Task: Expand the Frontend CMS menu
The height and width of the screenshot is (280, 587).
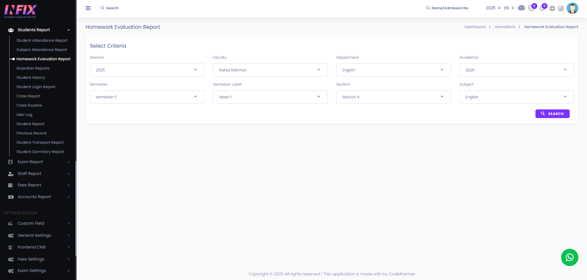Action: point(69,247)
